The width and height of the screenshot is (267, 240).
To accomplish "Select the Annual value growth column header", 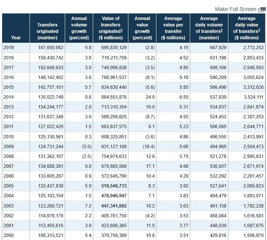I will [142, 28].
